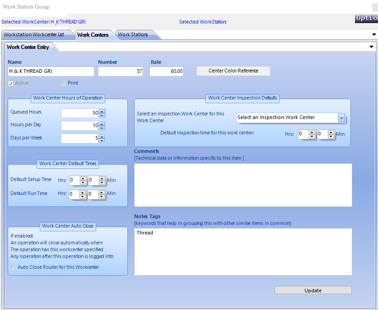Screen dimensions: 378x310
Task: Click the Work Center Default Times heading
Action: 68,163
